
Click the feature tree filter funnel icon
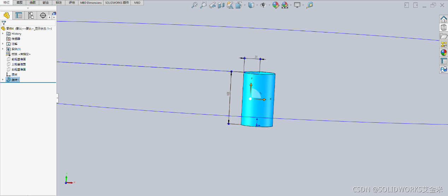4,23
